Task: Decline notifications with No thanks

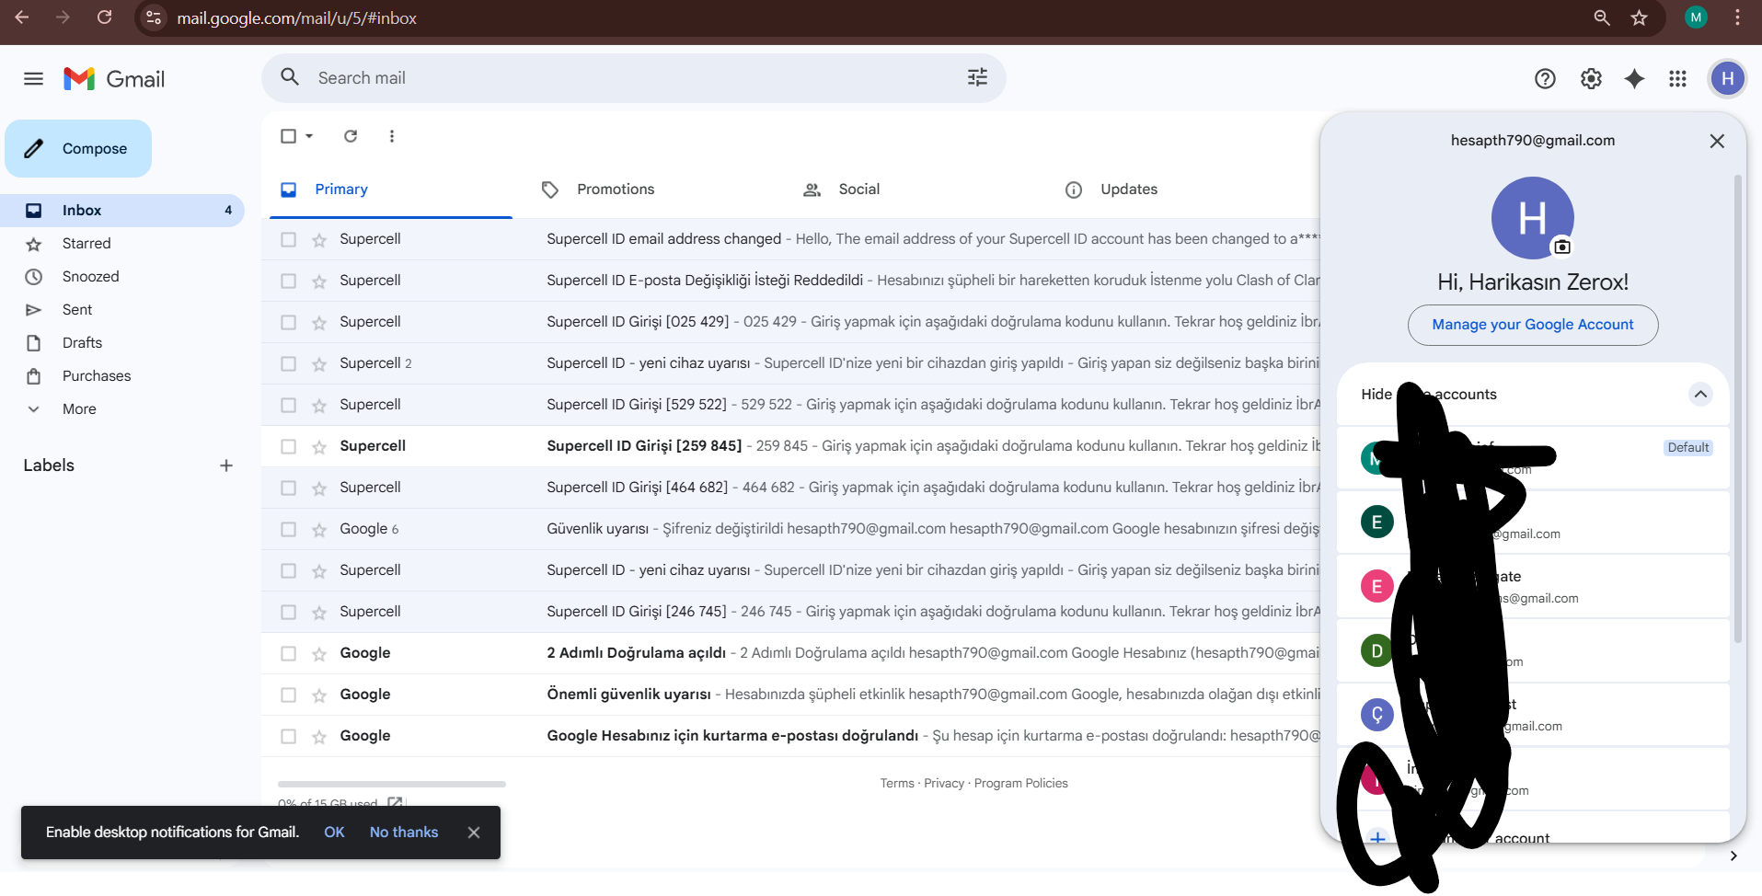Action: (x=404, y=833)
